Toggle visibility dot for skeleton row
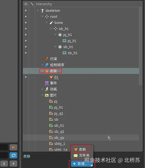 [26, 10]
